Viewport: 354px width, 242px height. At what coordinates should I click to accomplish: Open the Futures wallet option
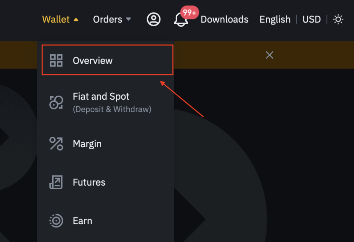pos(106,182)
